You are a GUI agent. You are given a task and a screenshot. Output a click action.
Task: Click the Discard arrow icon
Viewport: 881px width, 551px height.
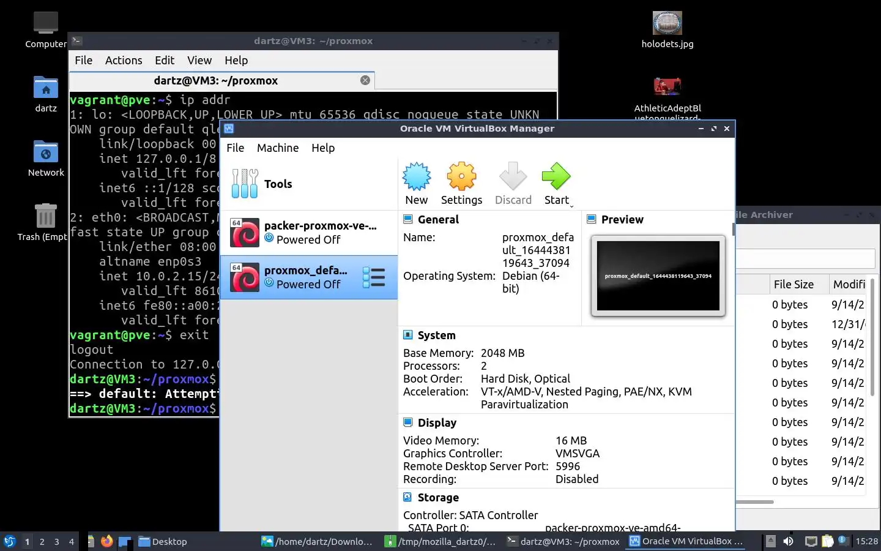513,177
